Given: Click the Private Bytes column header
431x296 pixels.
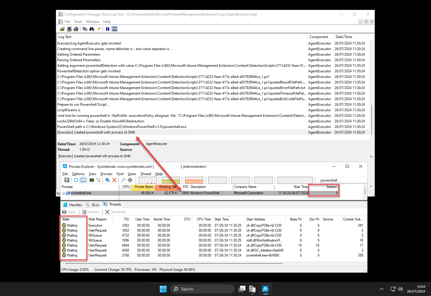Looking at the screenshot, I should (143, 187).
